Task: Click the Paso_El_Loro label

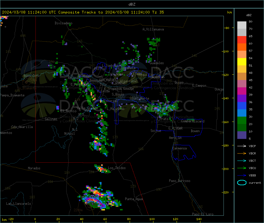Action: (x=203, y=214)
